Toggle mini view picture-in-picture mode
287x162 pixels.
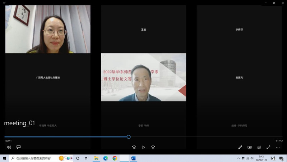(x=250, y=147)
